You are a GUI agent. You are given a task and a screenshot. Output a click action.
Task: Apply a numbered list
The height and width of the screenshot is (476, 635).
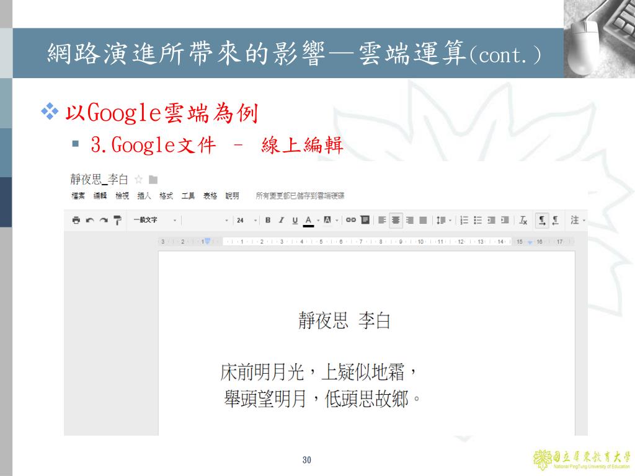pyautogui.click(x=464, y=220)
